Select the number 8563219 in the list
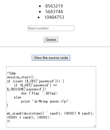Image resolution: width=110 pixels, height=130 pixels. pyautogui.click(x=54, y=6)
